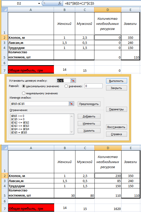
Task: Click Хлопок, м cell in the upper sheet
Action: 31,38
